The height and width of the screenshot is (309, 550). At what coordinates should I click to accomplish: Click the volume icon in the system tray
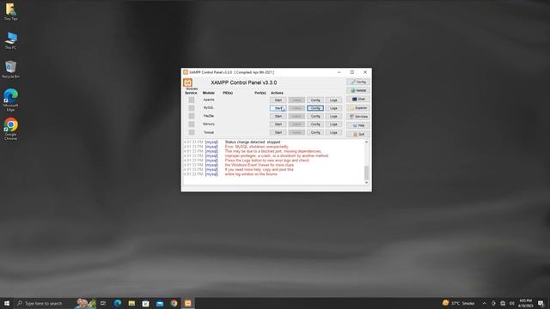pyautogui.click(x=512, y=303)
